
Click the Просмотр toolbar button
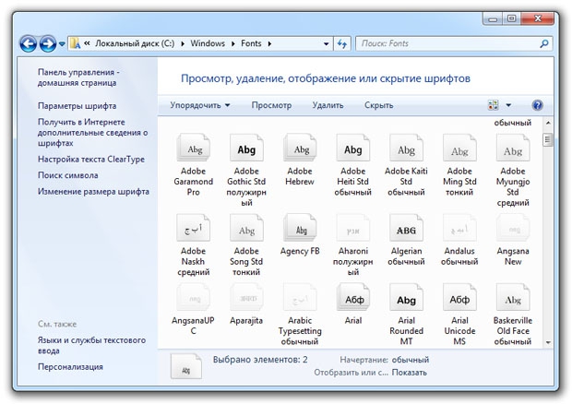coord(271,105)
